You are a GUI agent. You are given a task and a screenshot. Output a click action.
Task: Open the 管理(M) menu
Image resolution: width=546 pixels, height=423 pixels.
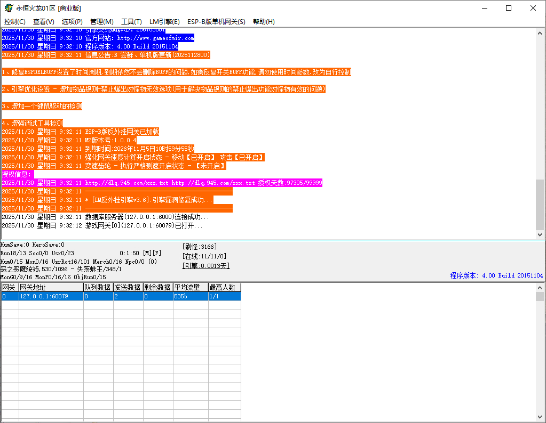(x=101, y=21)
